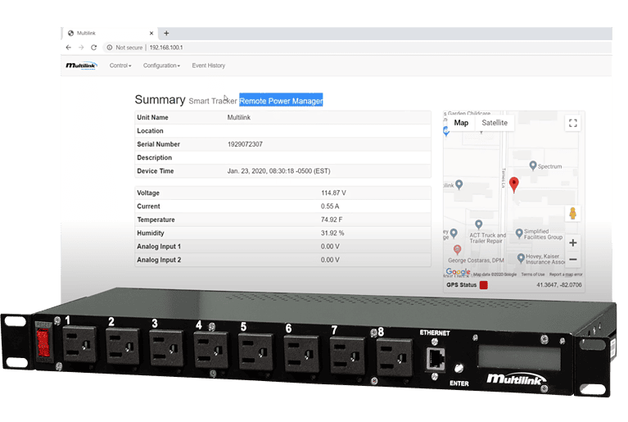
Task: Close the Multilink browser tab
Action: (151, 34)
